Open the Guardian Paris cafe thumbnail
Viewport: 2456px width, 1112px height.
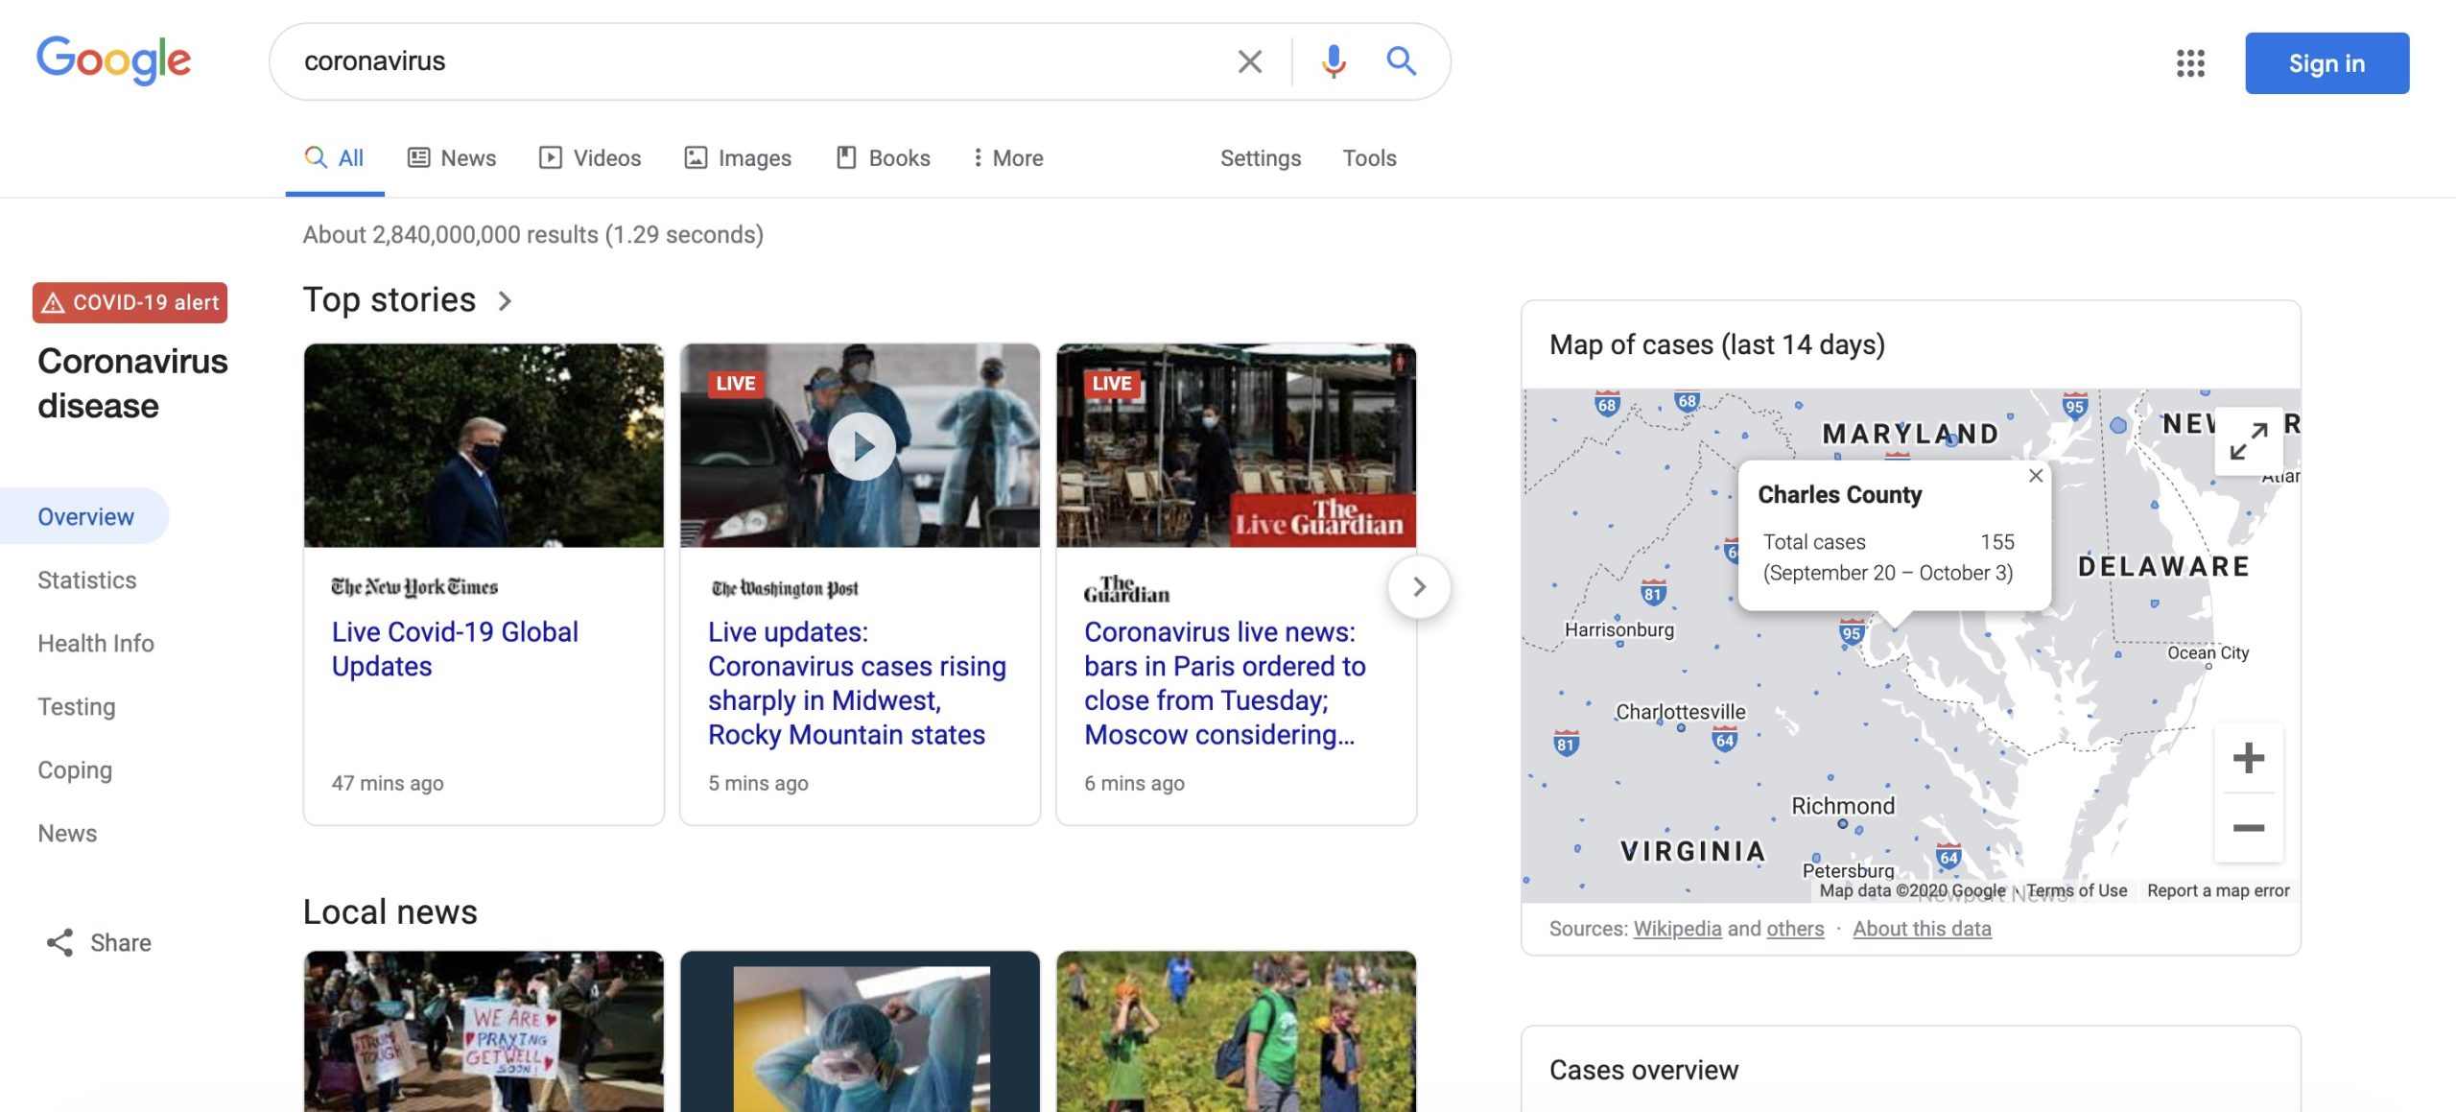tap(1236, 446)
